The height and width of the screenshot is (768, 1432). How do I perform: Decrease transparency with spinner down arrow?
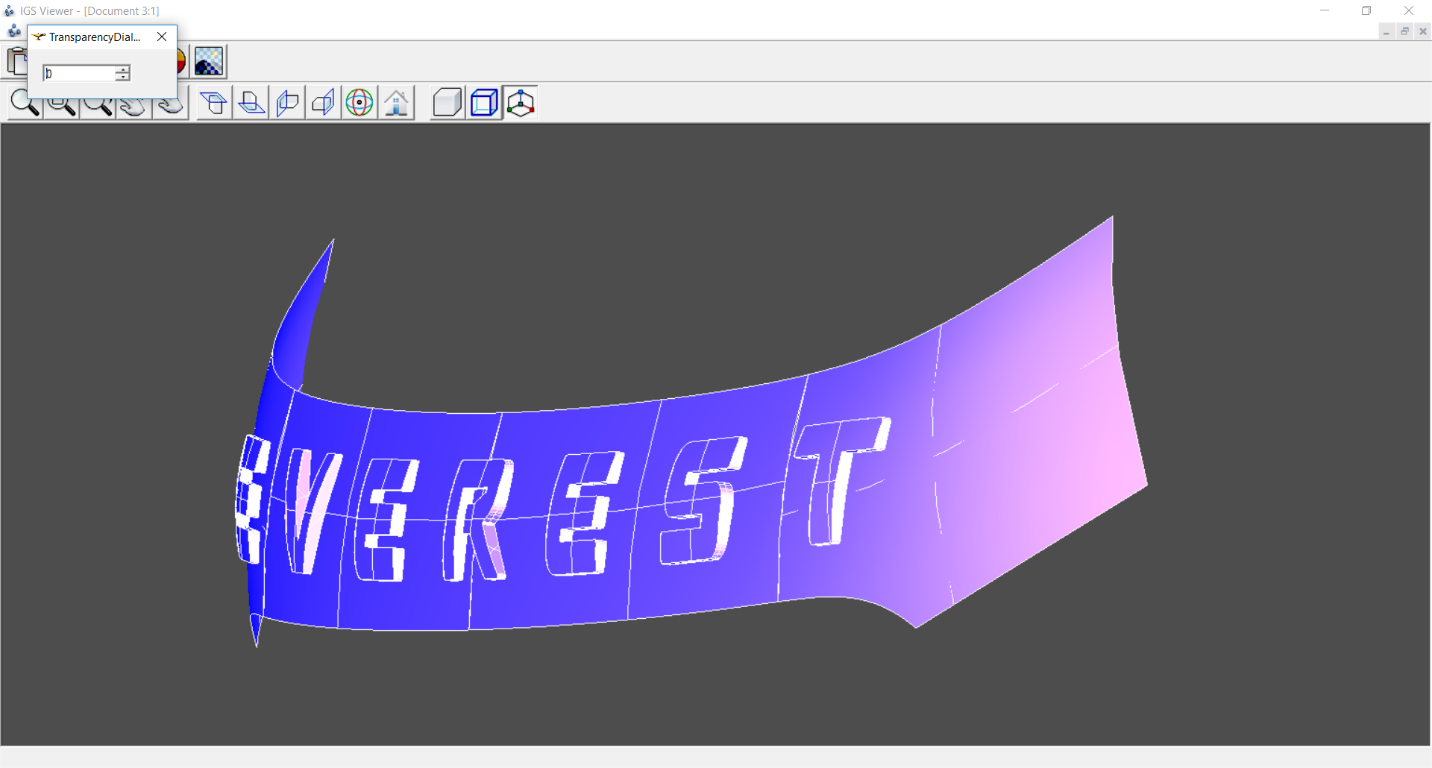(122, 77)
